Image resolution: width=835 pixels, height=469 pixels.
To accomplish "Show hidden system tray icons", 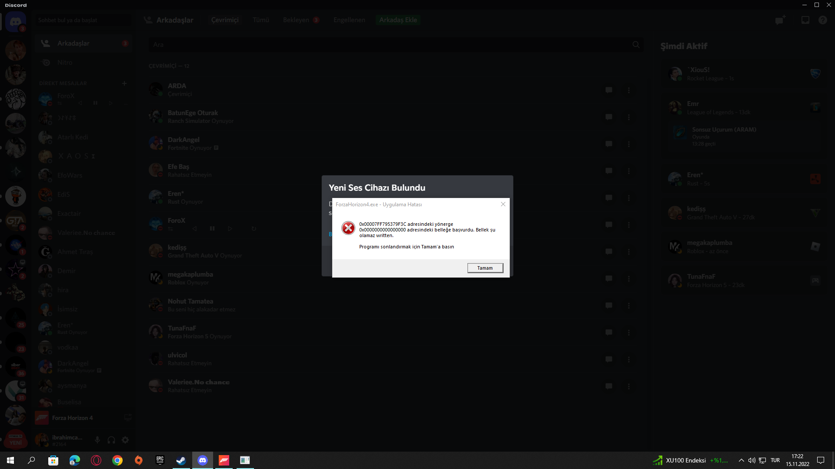I will click(x=741, y=460).
